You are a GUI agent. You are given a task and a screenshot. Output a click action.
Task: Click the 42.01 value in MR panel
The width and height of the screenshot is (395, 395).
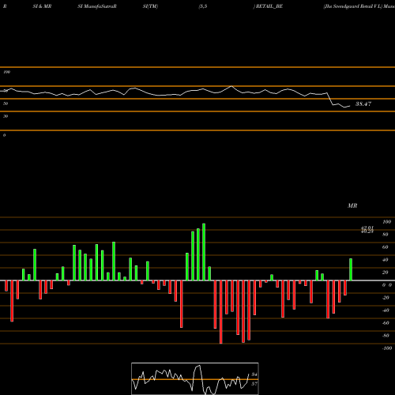367,228
